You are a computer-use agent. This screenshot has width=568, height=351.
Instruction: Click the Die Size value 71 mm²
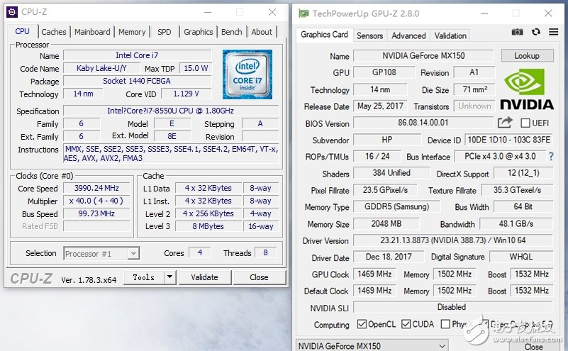point(474,89)
